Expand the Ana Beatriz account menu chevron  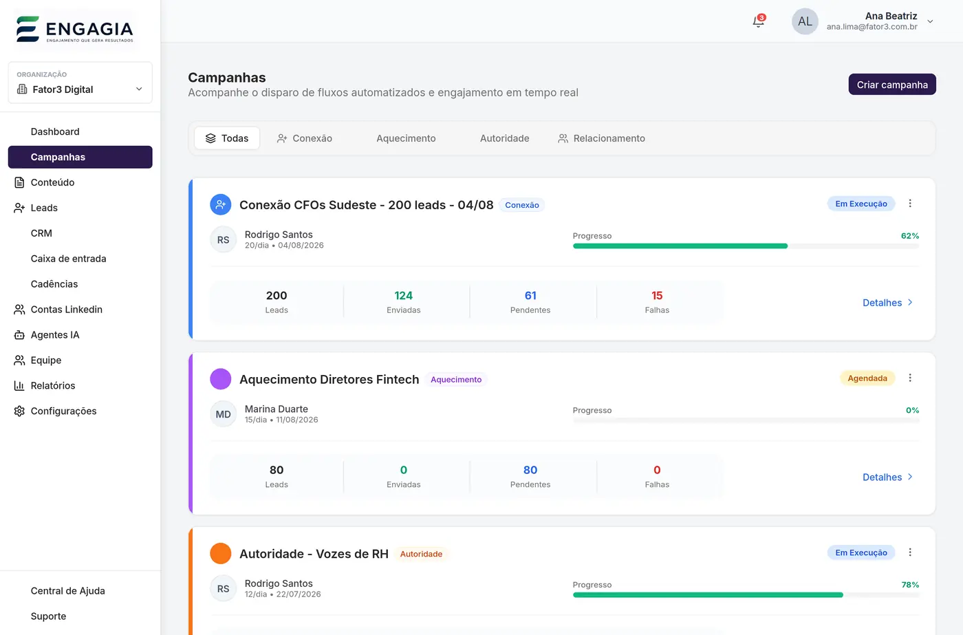tap(930, 21)
